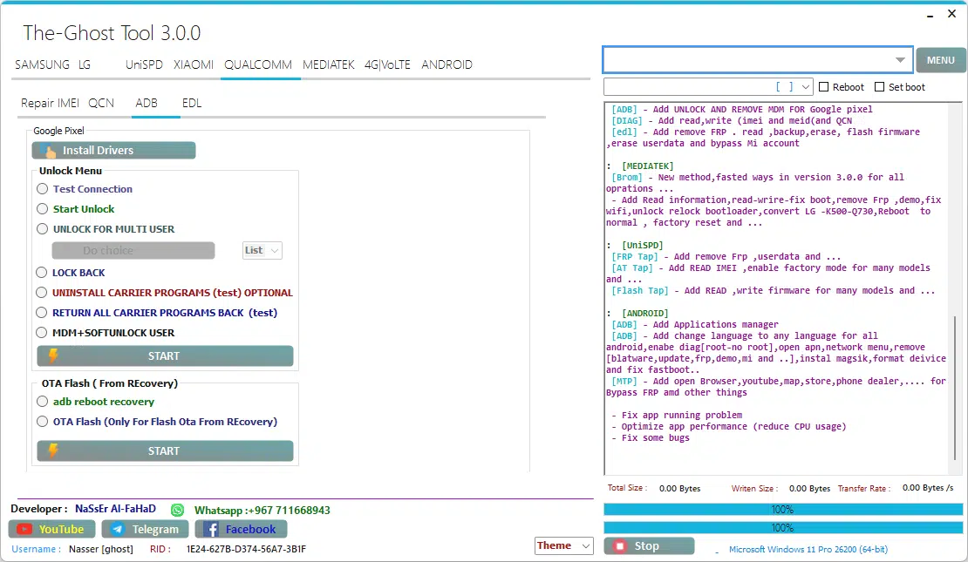Click the wide device selector combo box
This screenshot has height=562, width=968.
point(758,60)
